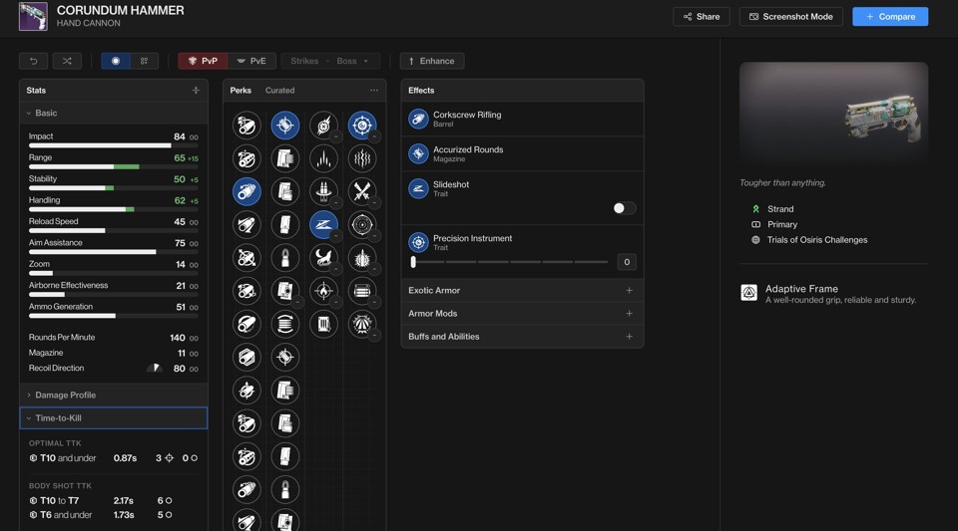Switch to PvE mode
The width and height of the screenshot is (958, 531).
[x=251, y=61]
